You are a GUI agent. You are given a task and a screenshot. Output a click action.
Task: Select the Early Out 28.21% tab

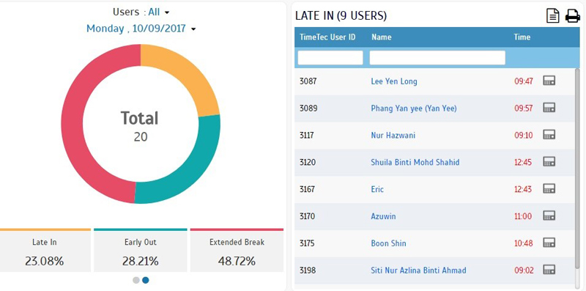tap(140, 251)
